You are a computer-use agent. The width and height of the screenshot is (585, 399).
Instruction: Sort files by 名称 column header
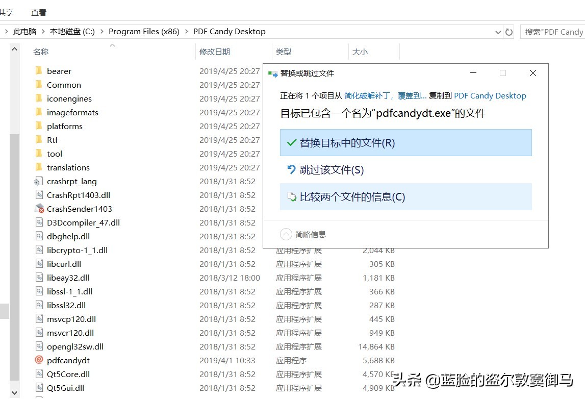click(41, 52)
